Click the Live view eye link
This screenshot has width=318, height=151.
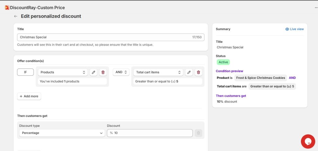pyautogui.click(x=294, y=29)
